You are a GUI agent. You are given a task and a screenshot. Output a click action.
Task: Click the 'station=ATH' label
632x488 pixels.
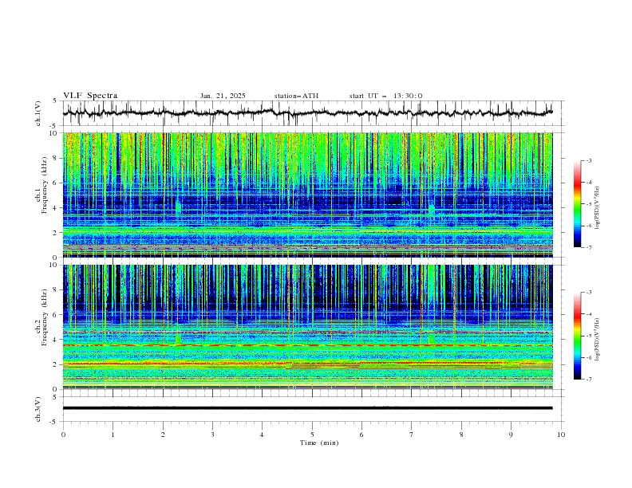point(296,96)
